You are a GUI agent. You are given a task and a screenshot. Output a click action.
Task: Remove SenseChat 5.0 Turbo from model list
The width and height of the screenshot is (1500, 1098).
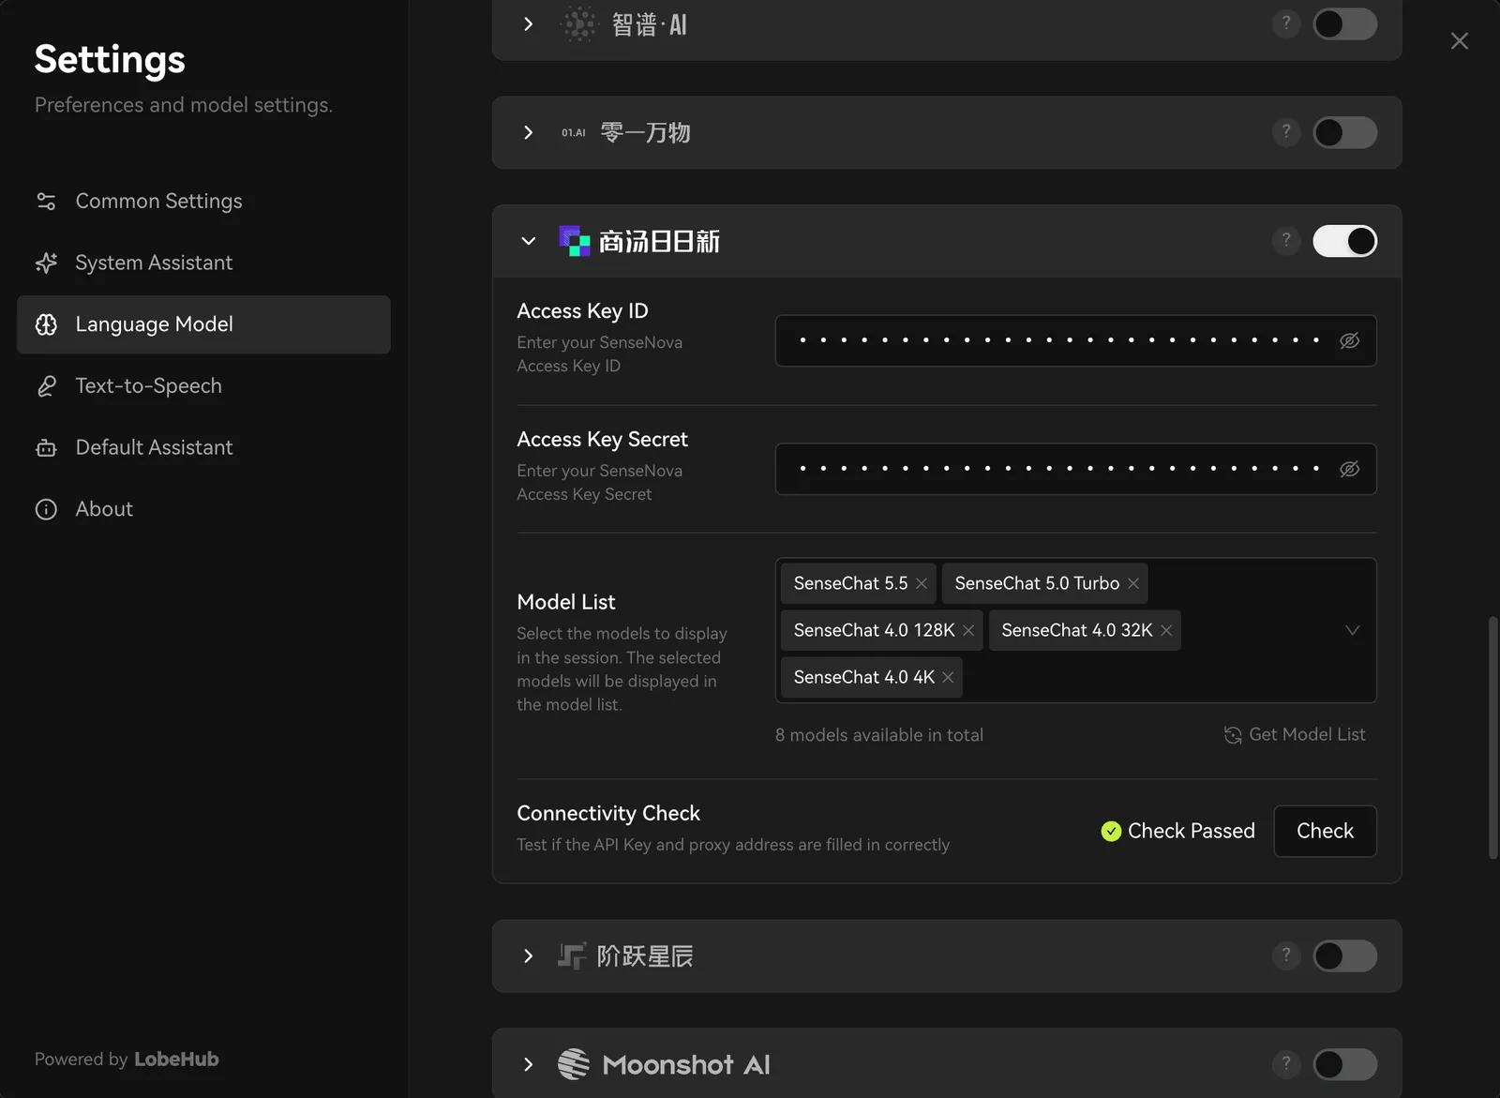pyautogui.click(x=1133, y=583)
